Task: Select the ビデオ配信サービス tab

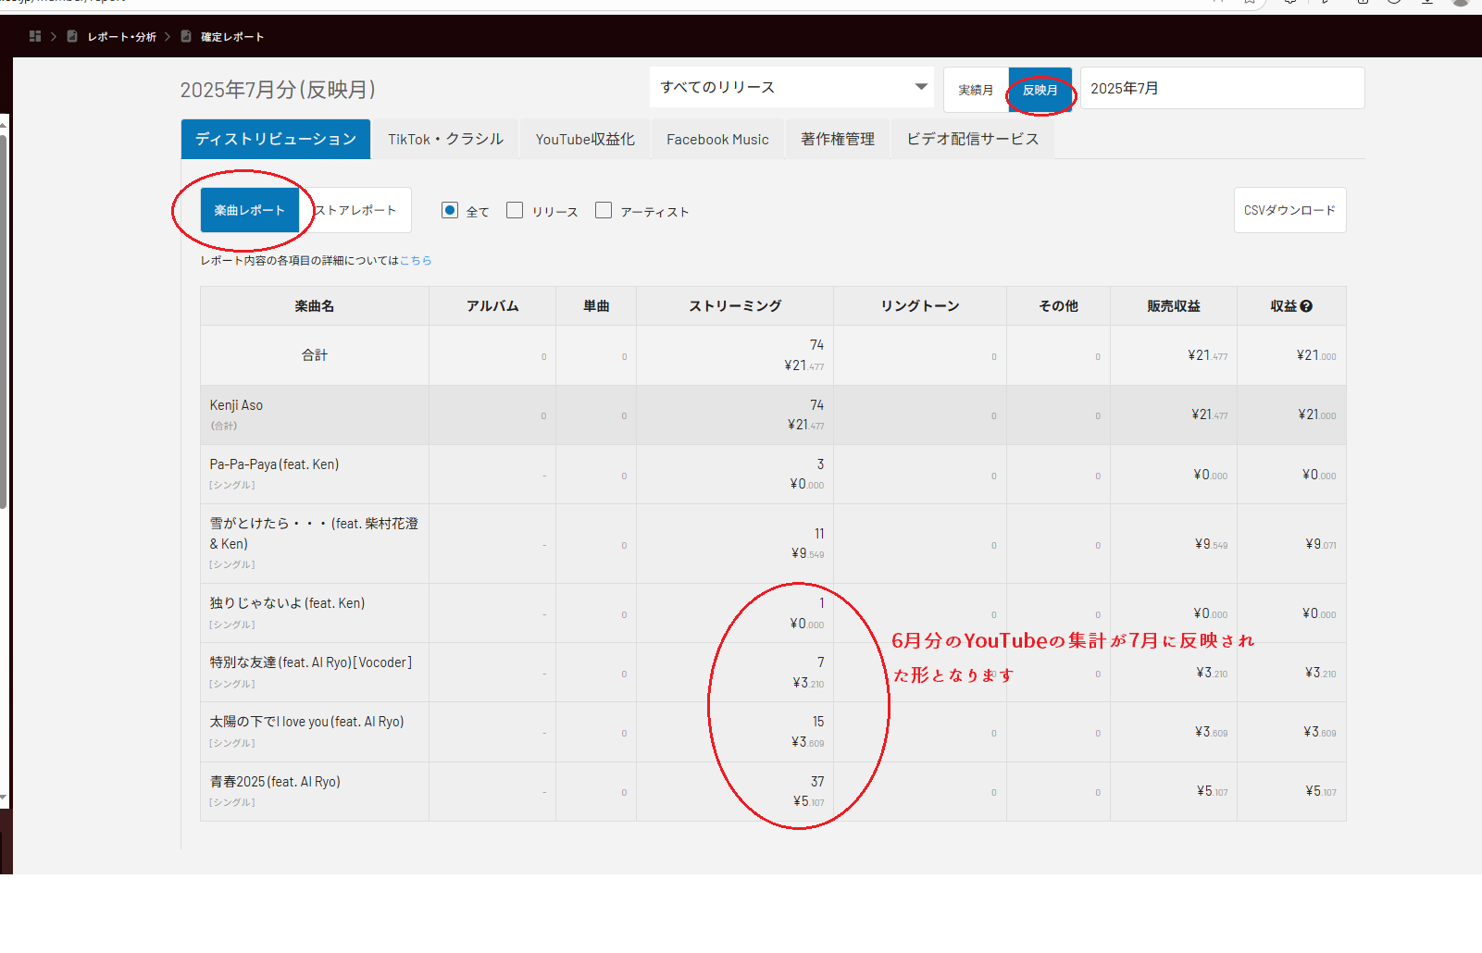Action: point(972,139)
